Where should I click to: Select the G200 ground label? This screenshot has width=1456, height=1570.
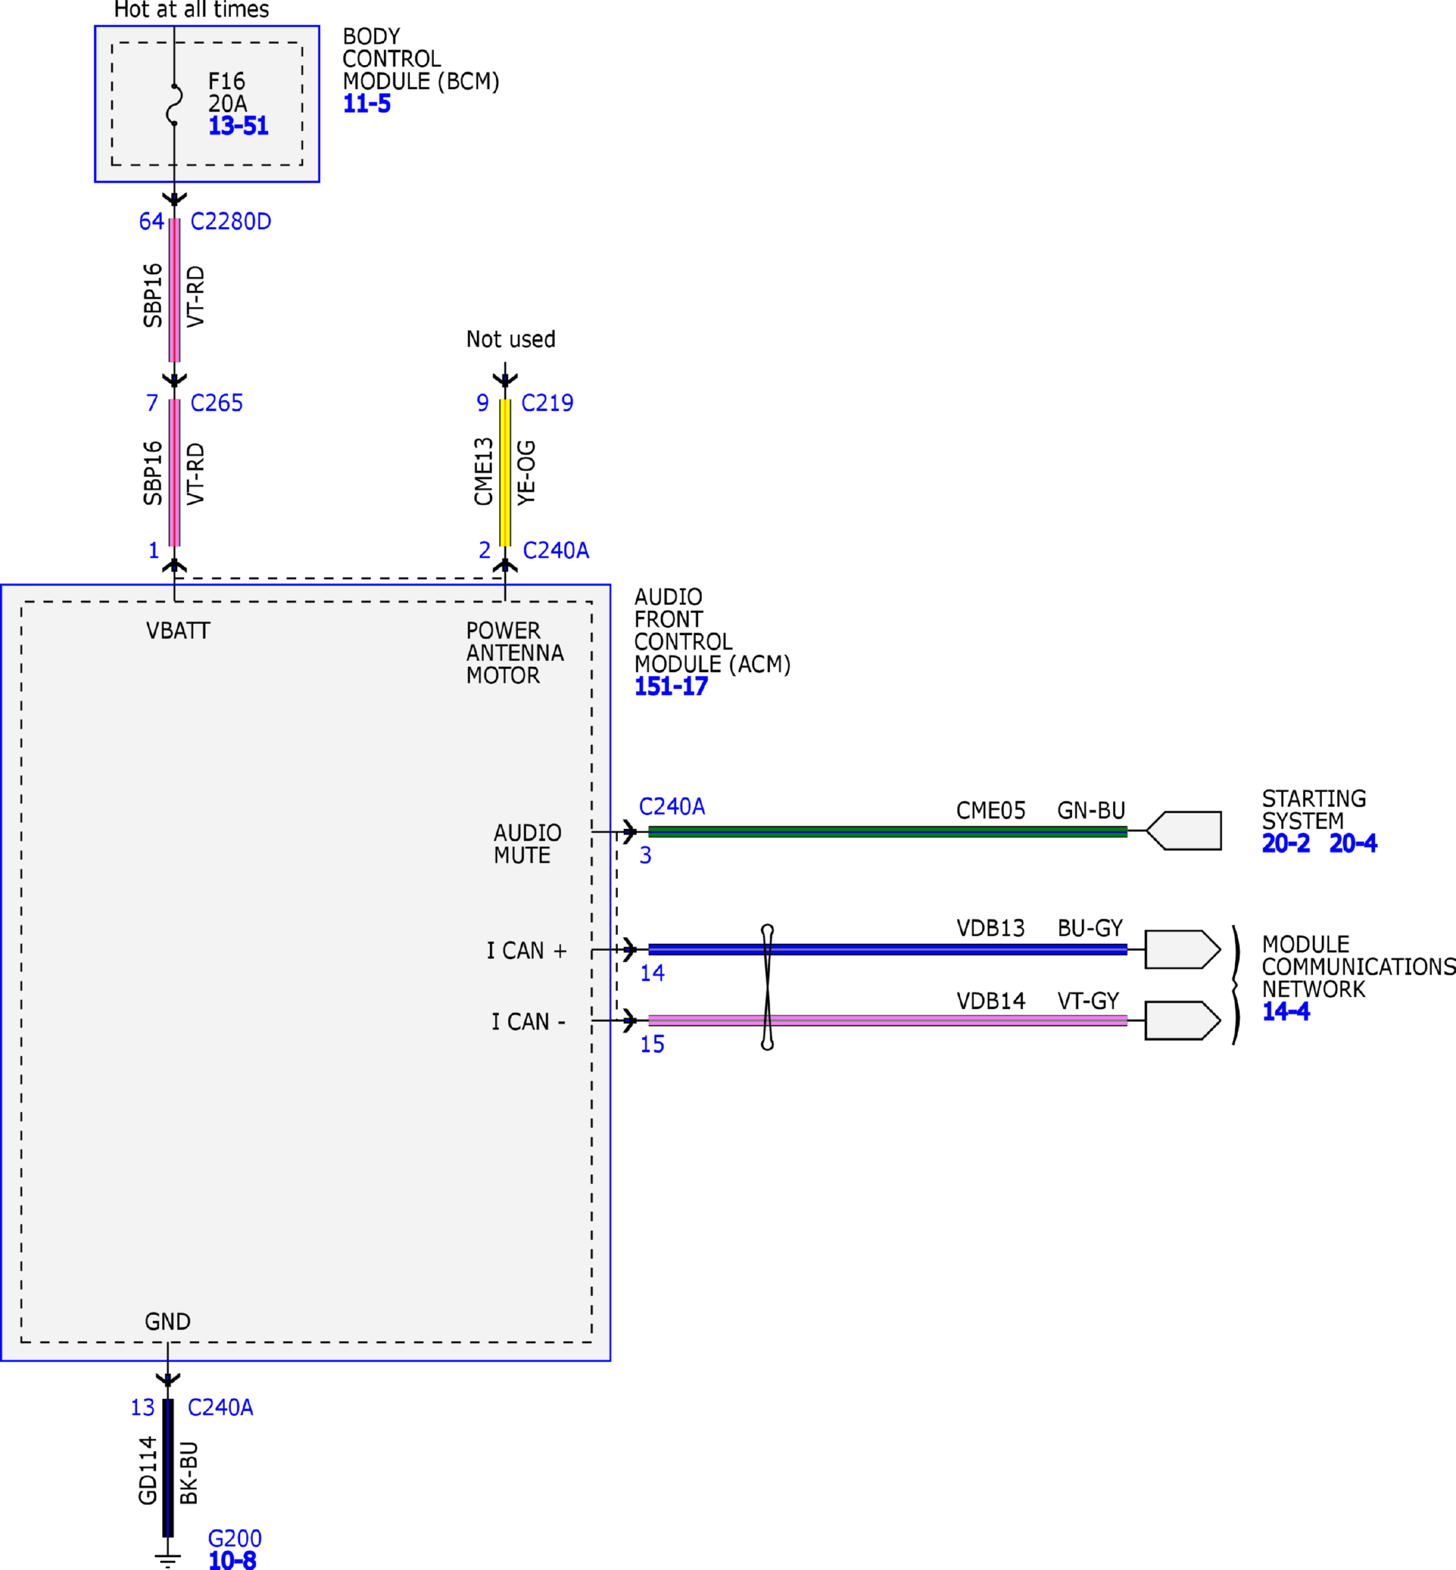(234, 1538)
